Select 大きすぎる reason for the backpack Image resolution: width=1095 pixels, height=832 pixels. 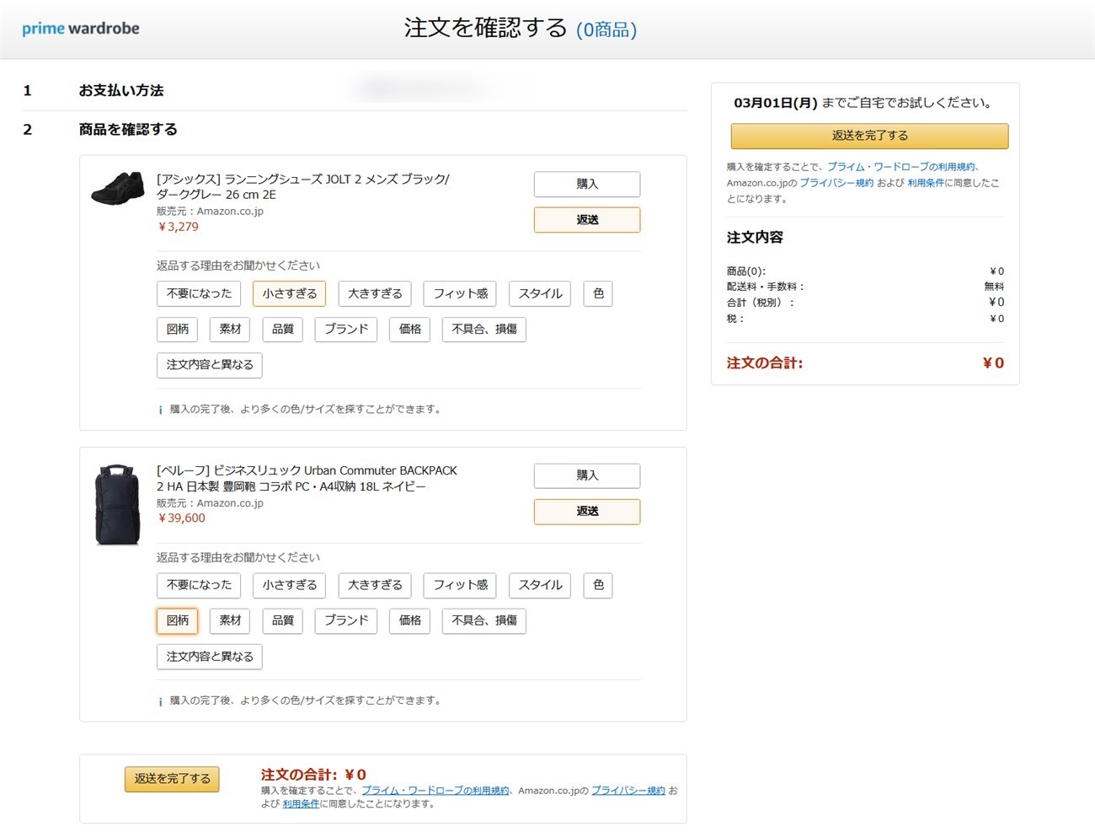coord(375,585)
